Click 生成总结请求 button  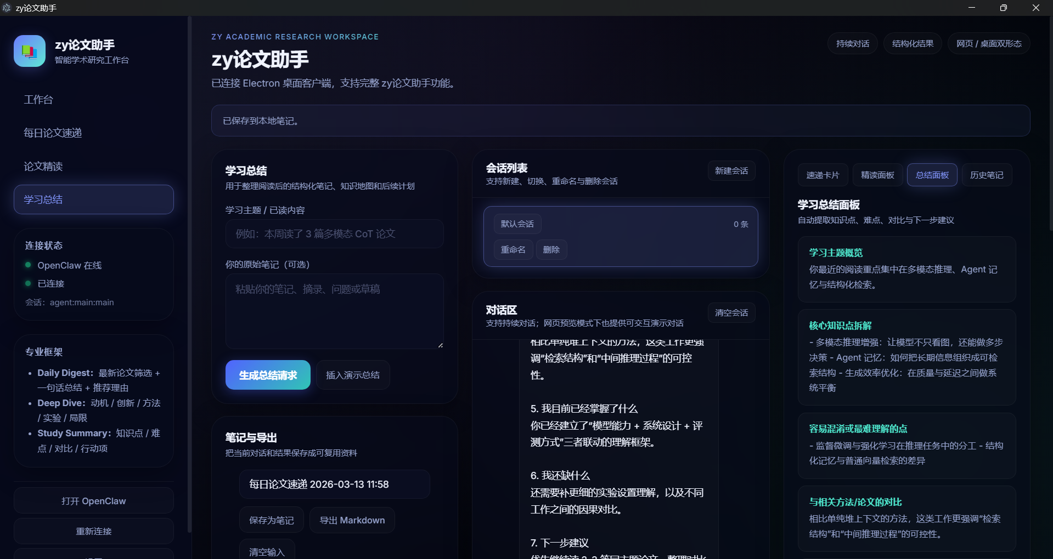[x=268, y=375]
